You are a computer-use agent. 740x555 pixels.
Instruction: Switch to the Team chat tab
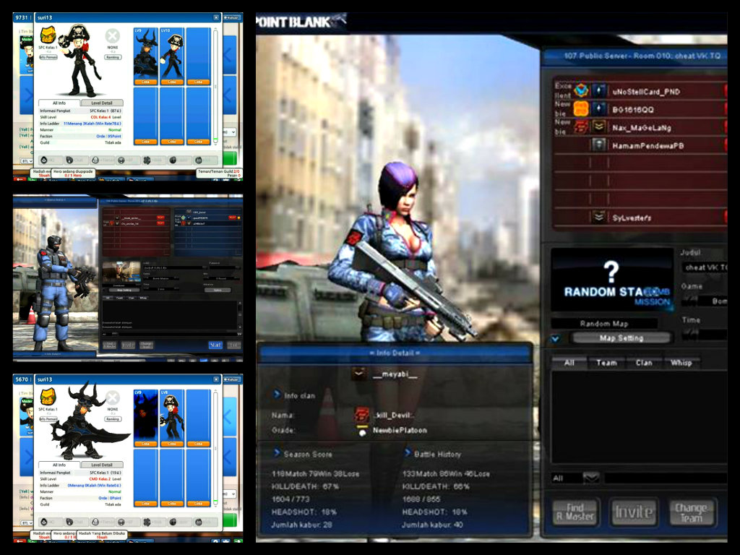tap(606, 363)
